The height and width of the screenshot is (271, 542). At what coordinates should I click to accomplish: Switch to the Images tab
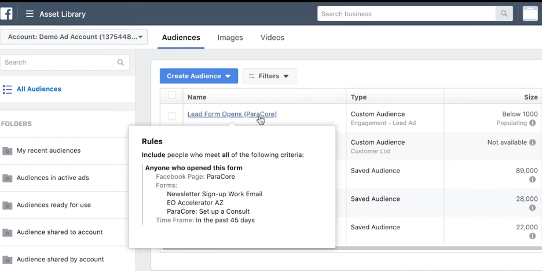[x=230, y=38]
